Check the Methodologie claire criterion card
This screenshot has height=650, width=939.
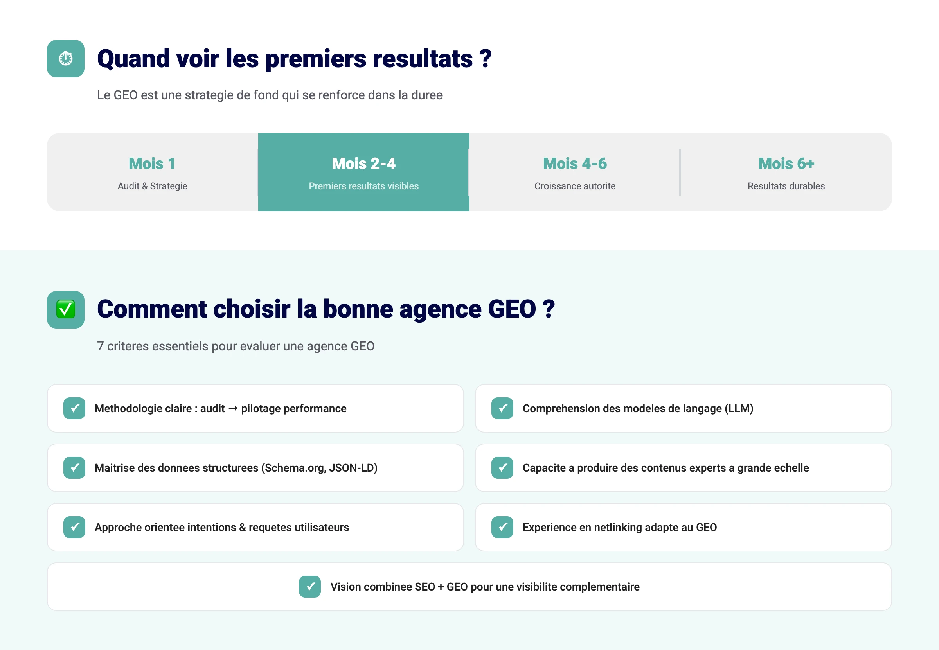click(255, 408)
